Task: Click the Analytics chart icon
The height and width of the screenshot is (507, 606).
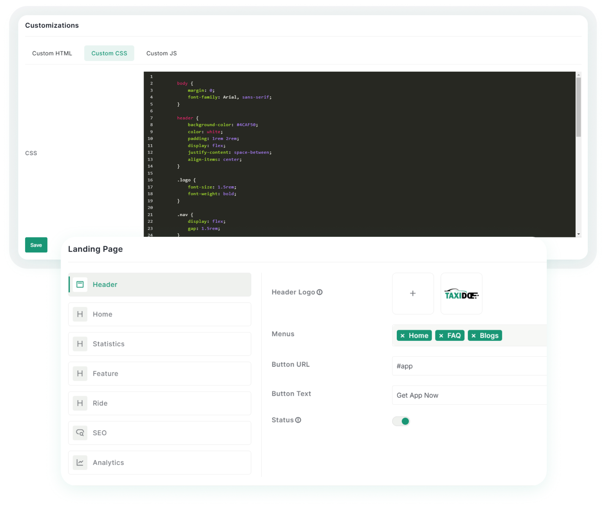Action: click(80, 463)
